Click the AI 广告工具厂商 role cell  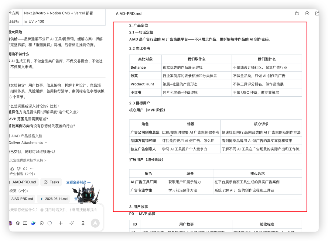tap(148, 182)
